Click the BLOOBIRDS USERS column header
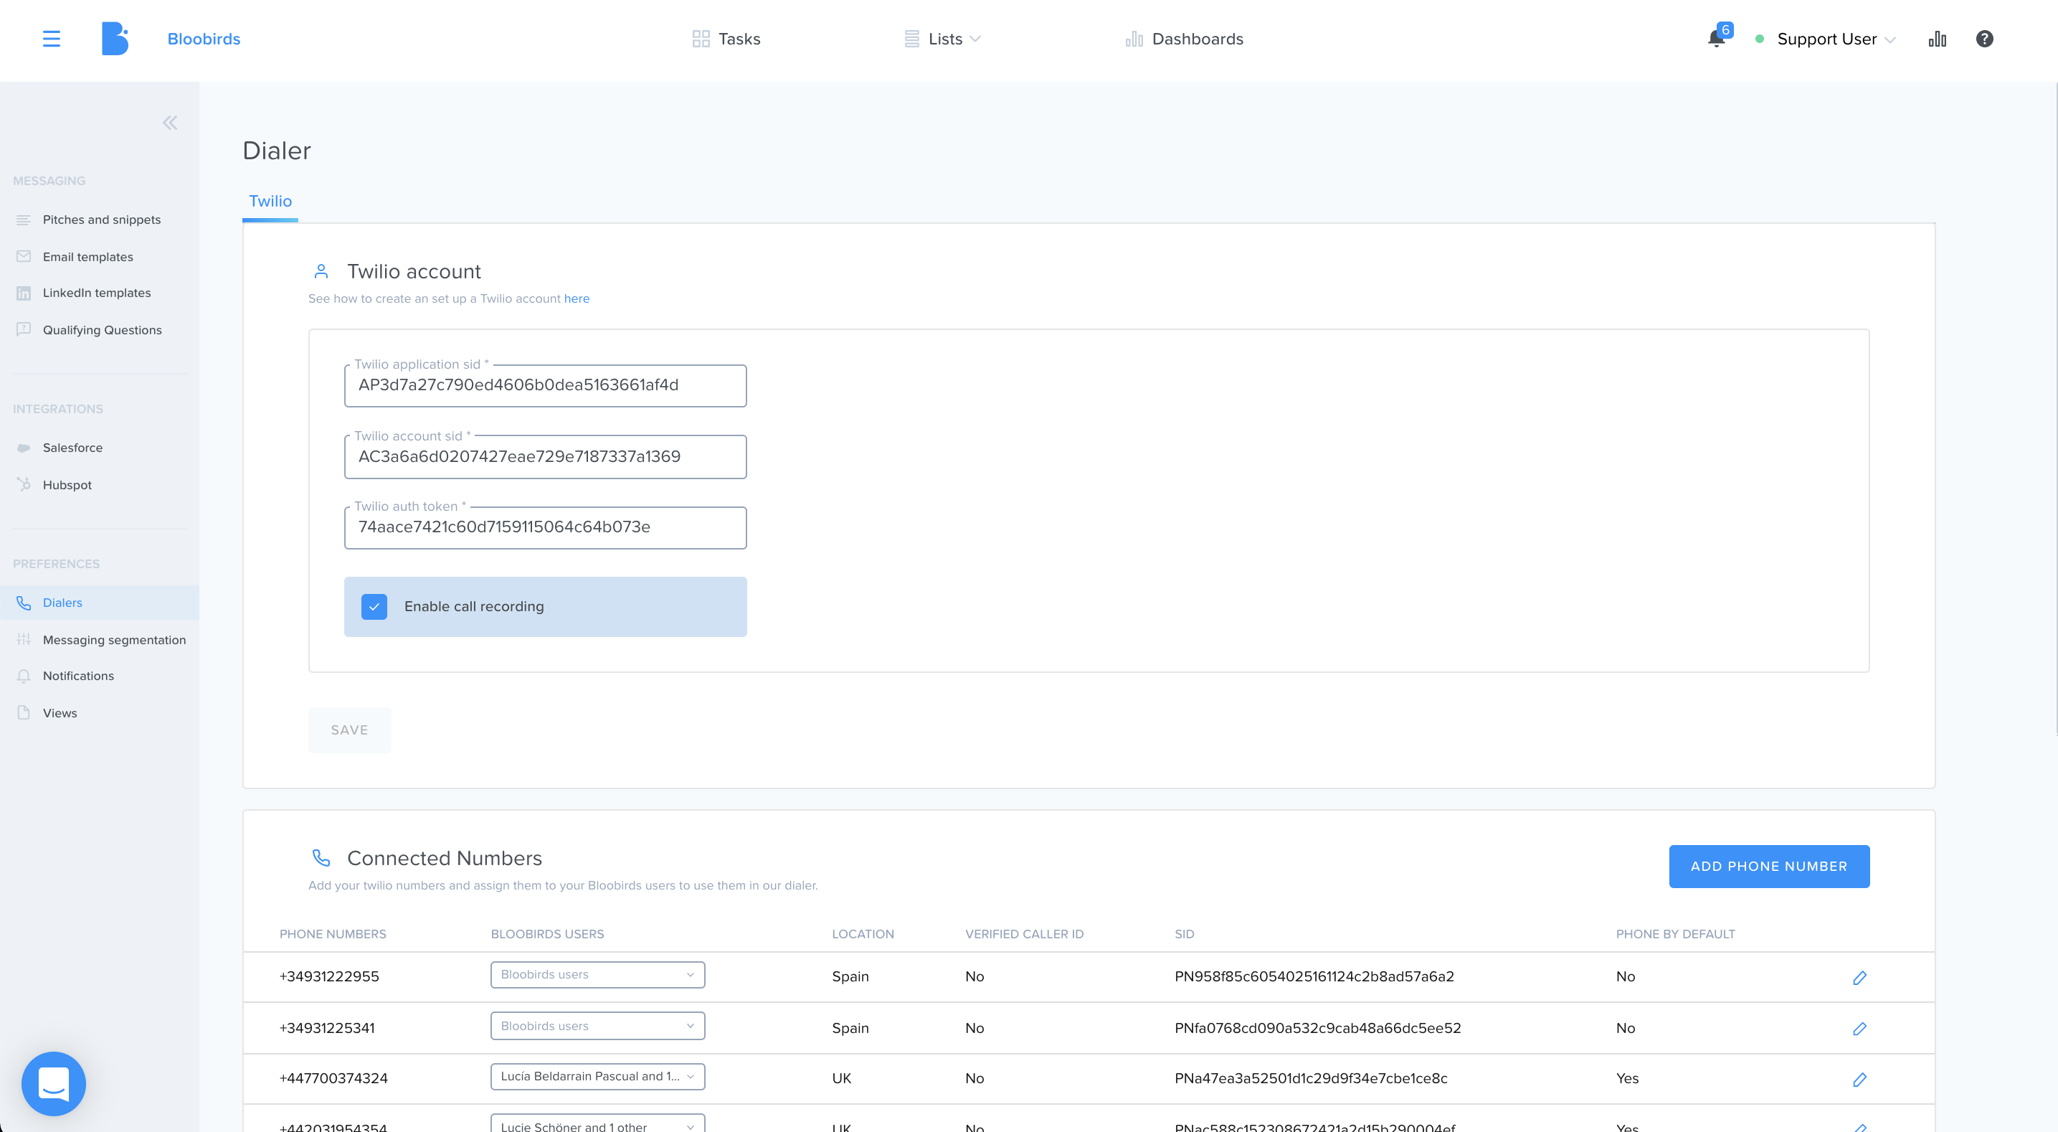This screenshot has width=2058, height=1132. [547, 934]
